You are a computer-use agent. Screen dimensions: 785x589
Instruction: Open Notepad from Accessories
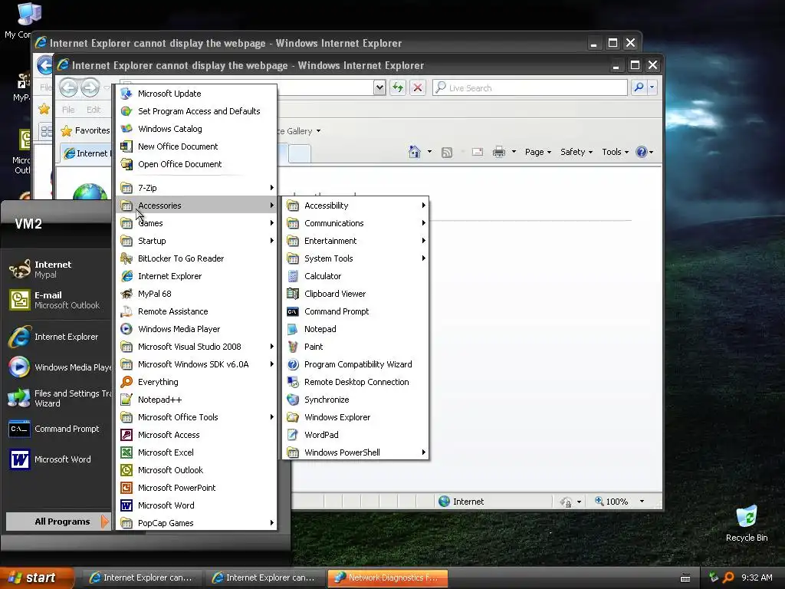pyautogui.click(x=356, y=329)
